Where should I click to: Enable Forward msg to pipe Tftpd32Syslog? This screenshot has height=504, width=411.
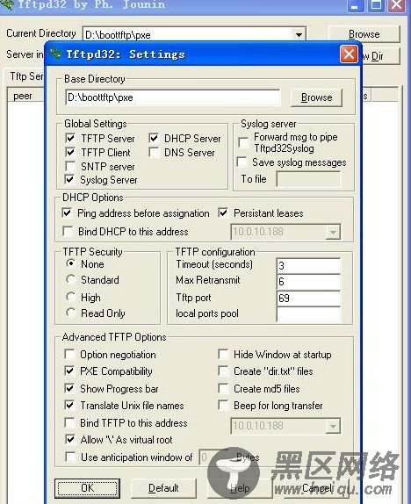click(x=243, y=142)
